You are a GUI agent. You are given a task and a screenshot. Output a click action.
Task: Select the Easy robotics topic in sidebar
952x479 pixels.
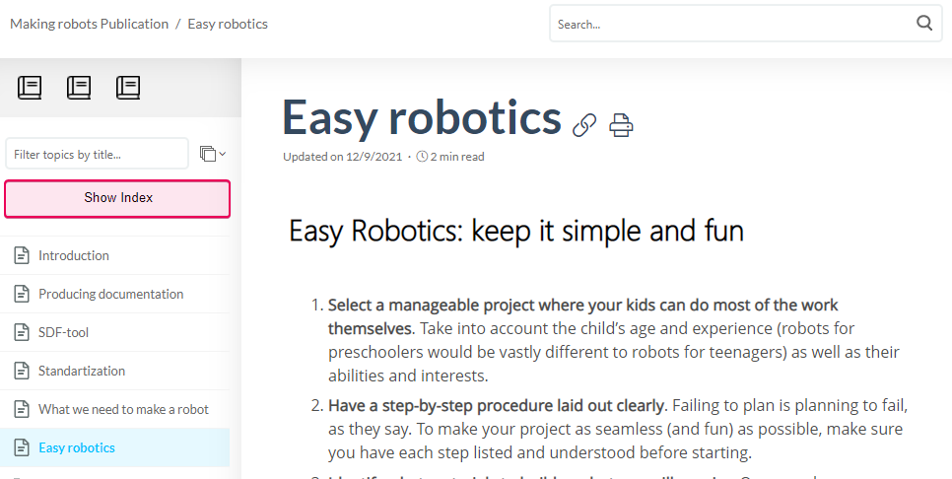(77, 448)
